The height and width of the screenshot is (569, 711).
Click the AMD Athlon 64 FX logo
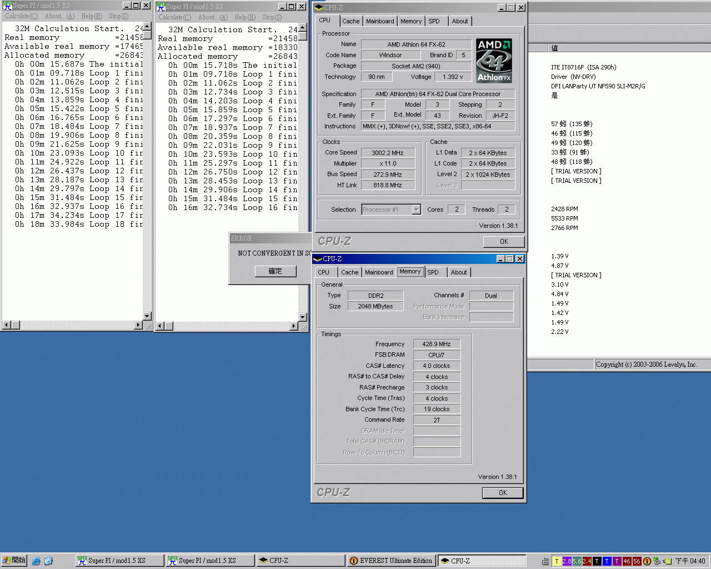point(494,61)
